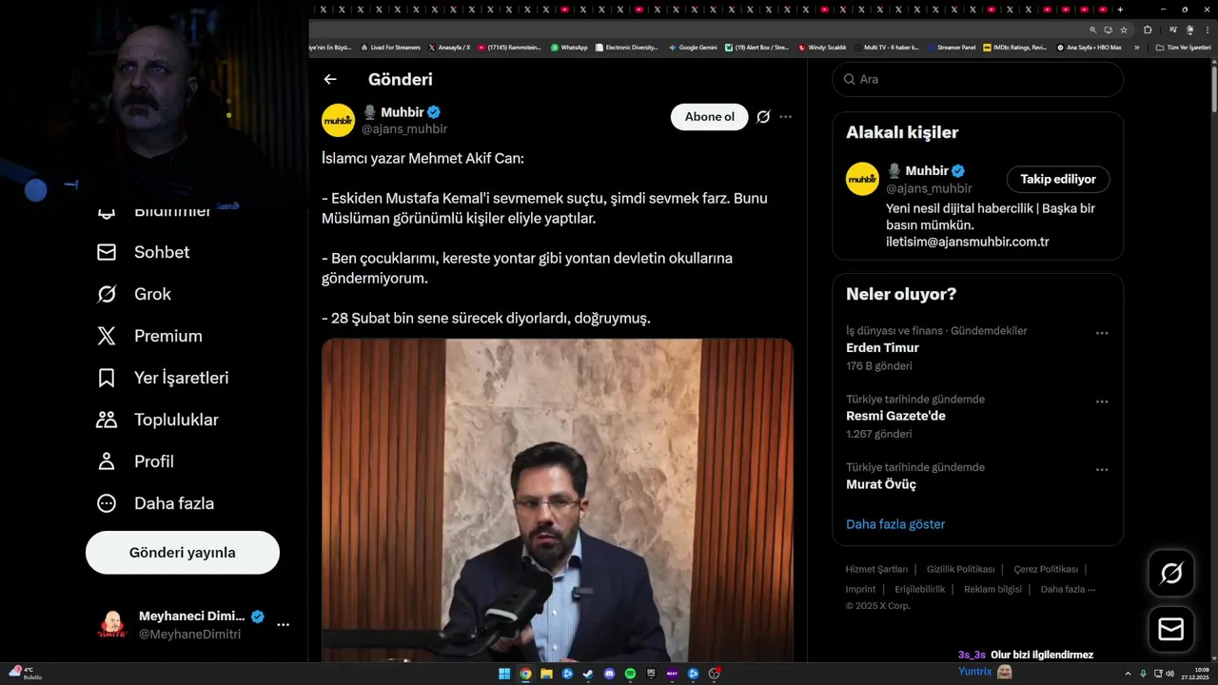The width and height of the screenshot is (1218, 685).
Task: Open Spotify from the taskbar
Action: 630,674
